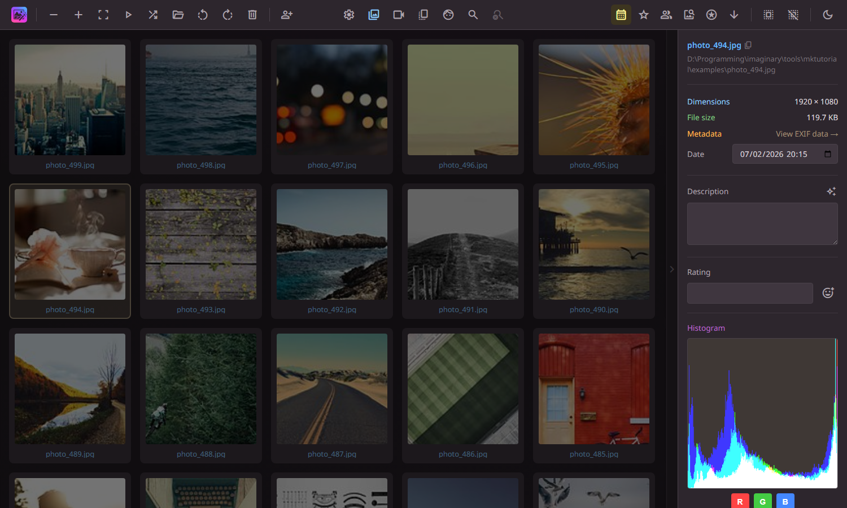Screen dimensions: 847x508
Task: Open the slideshow playback icon
Action: (128, 15)
